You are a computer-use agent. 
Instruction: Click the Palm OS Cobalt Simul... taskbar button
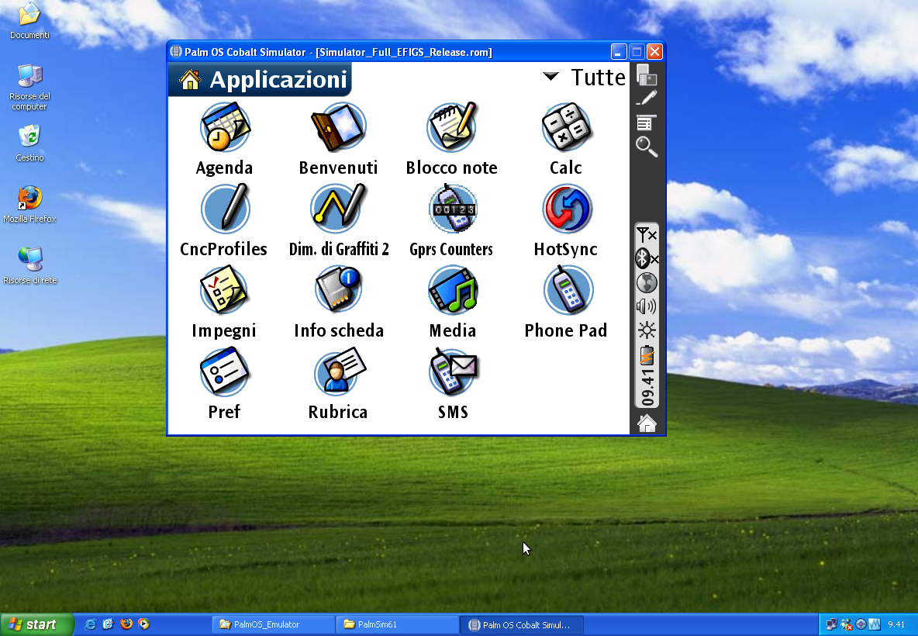click(x=522, y=624)
